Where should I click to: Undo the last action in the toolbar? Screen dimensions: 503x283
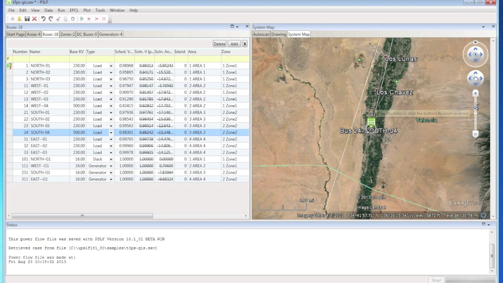tap(43, 19)
